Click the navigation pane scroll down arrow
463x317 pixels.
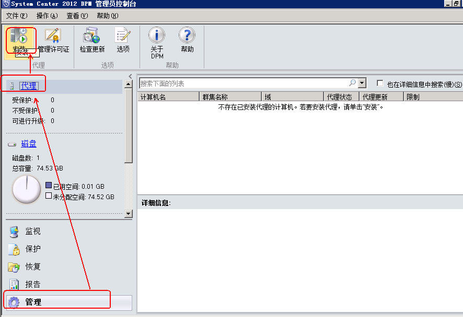[129, 214]
